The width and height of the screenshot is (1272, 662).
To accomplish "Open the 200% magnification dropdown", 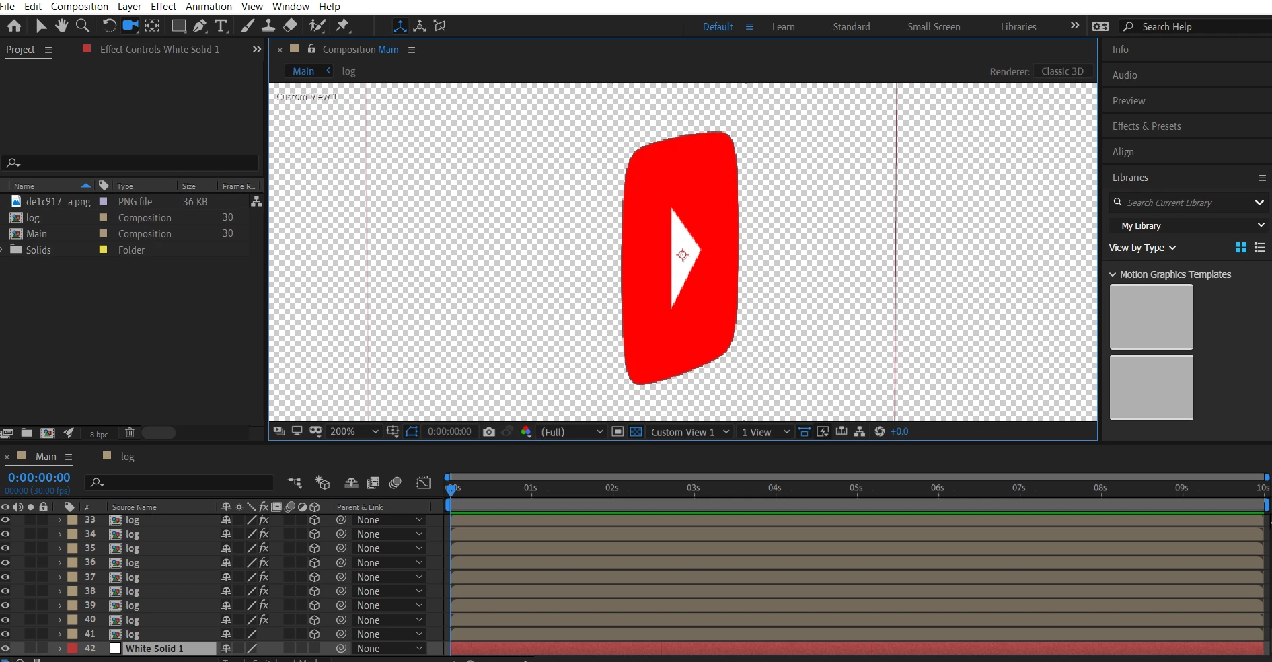I will (x=354, y=432).
